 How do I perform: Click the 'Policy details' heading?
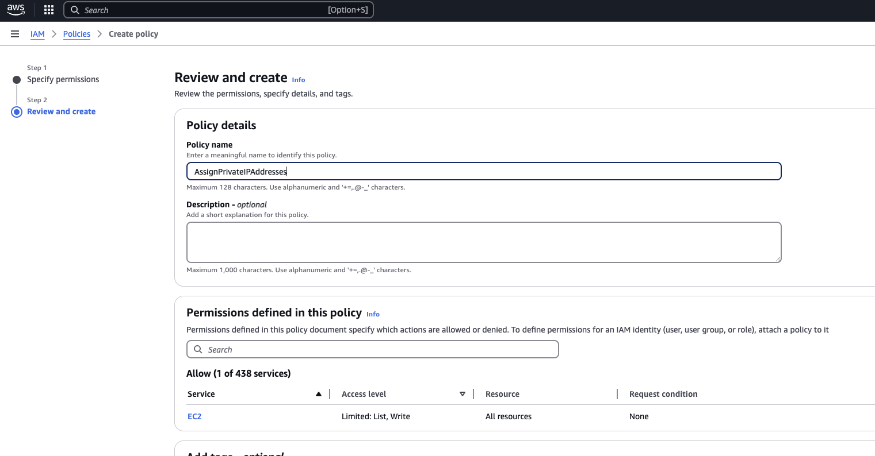pyautogui.click(x=221, y=125)
